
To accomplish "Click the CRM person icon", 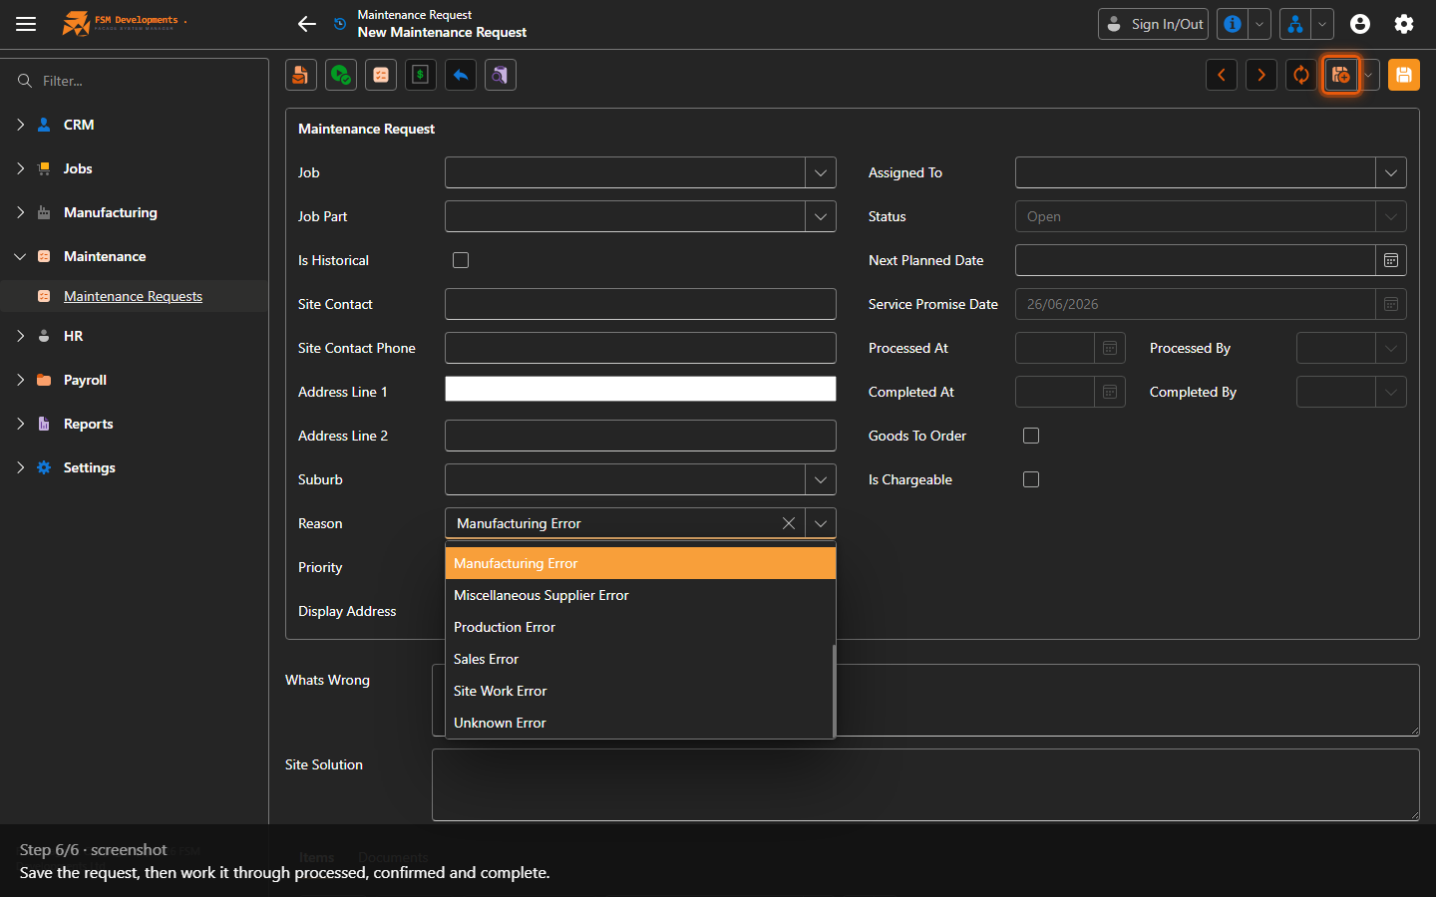I will pos(44,125).
